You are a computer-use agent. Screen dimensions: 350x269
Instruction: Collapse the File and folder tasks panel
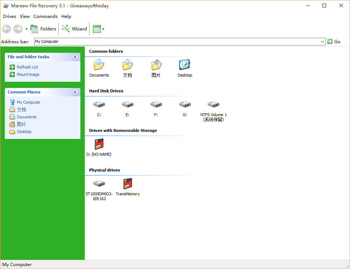(75, 57)
